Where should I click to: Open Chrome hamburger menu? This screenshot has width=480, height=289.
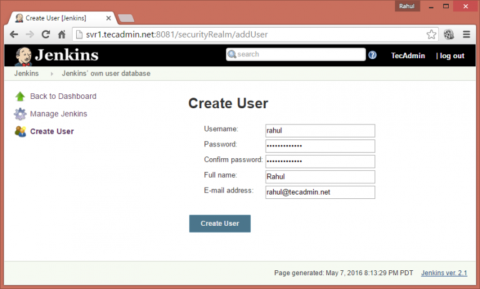466,34
